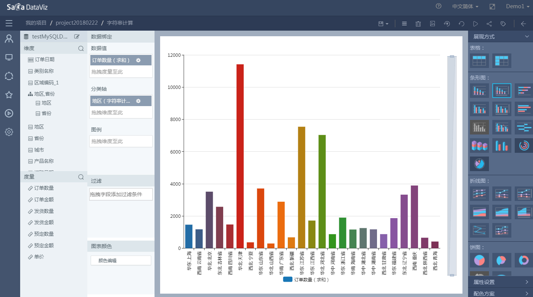The width and height of the screenshot is (533, 297).
Task: Search measures with magnifier icon
Action: pyautogui.click(x=81, y=177)
